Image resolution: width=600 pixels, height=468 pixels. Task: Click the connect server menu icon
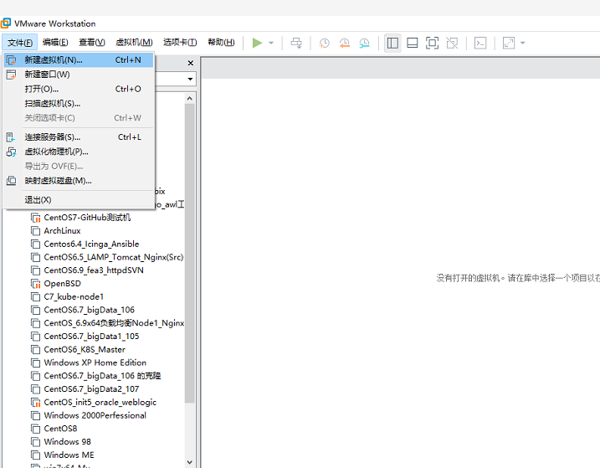[11, 137]
